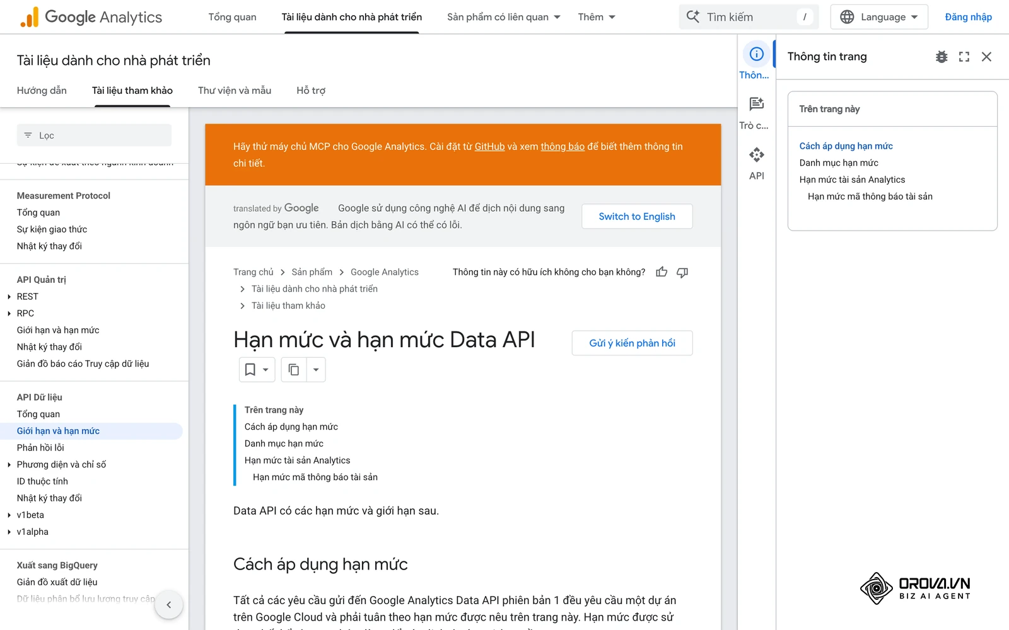Click the Đăng nhập link
Screen dimensions: 1009x630
pyautogui.click(x=968, y=17)
